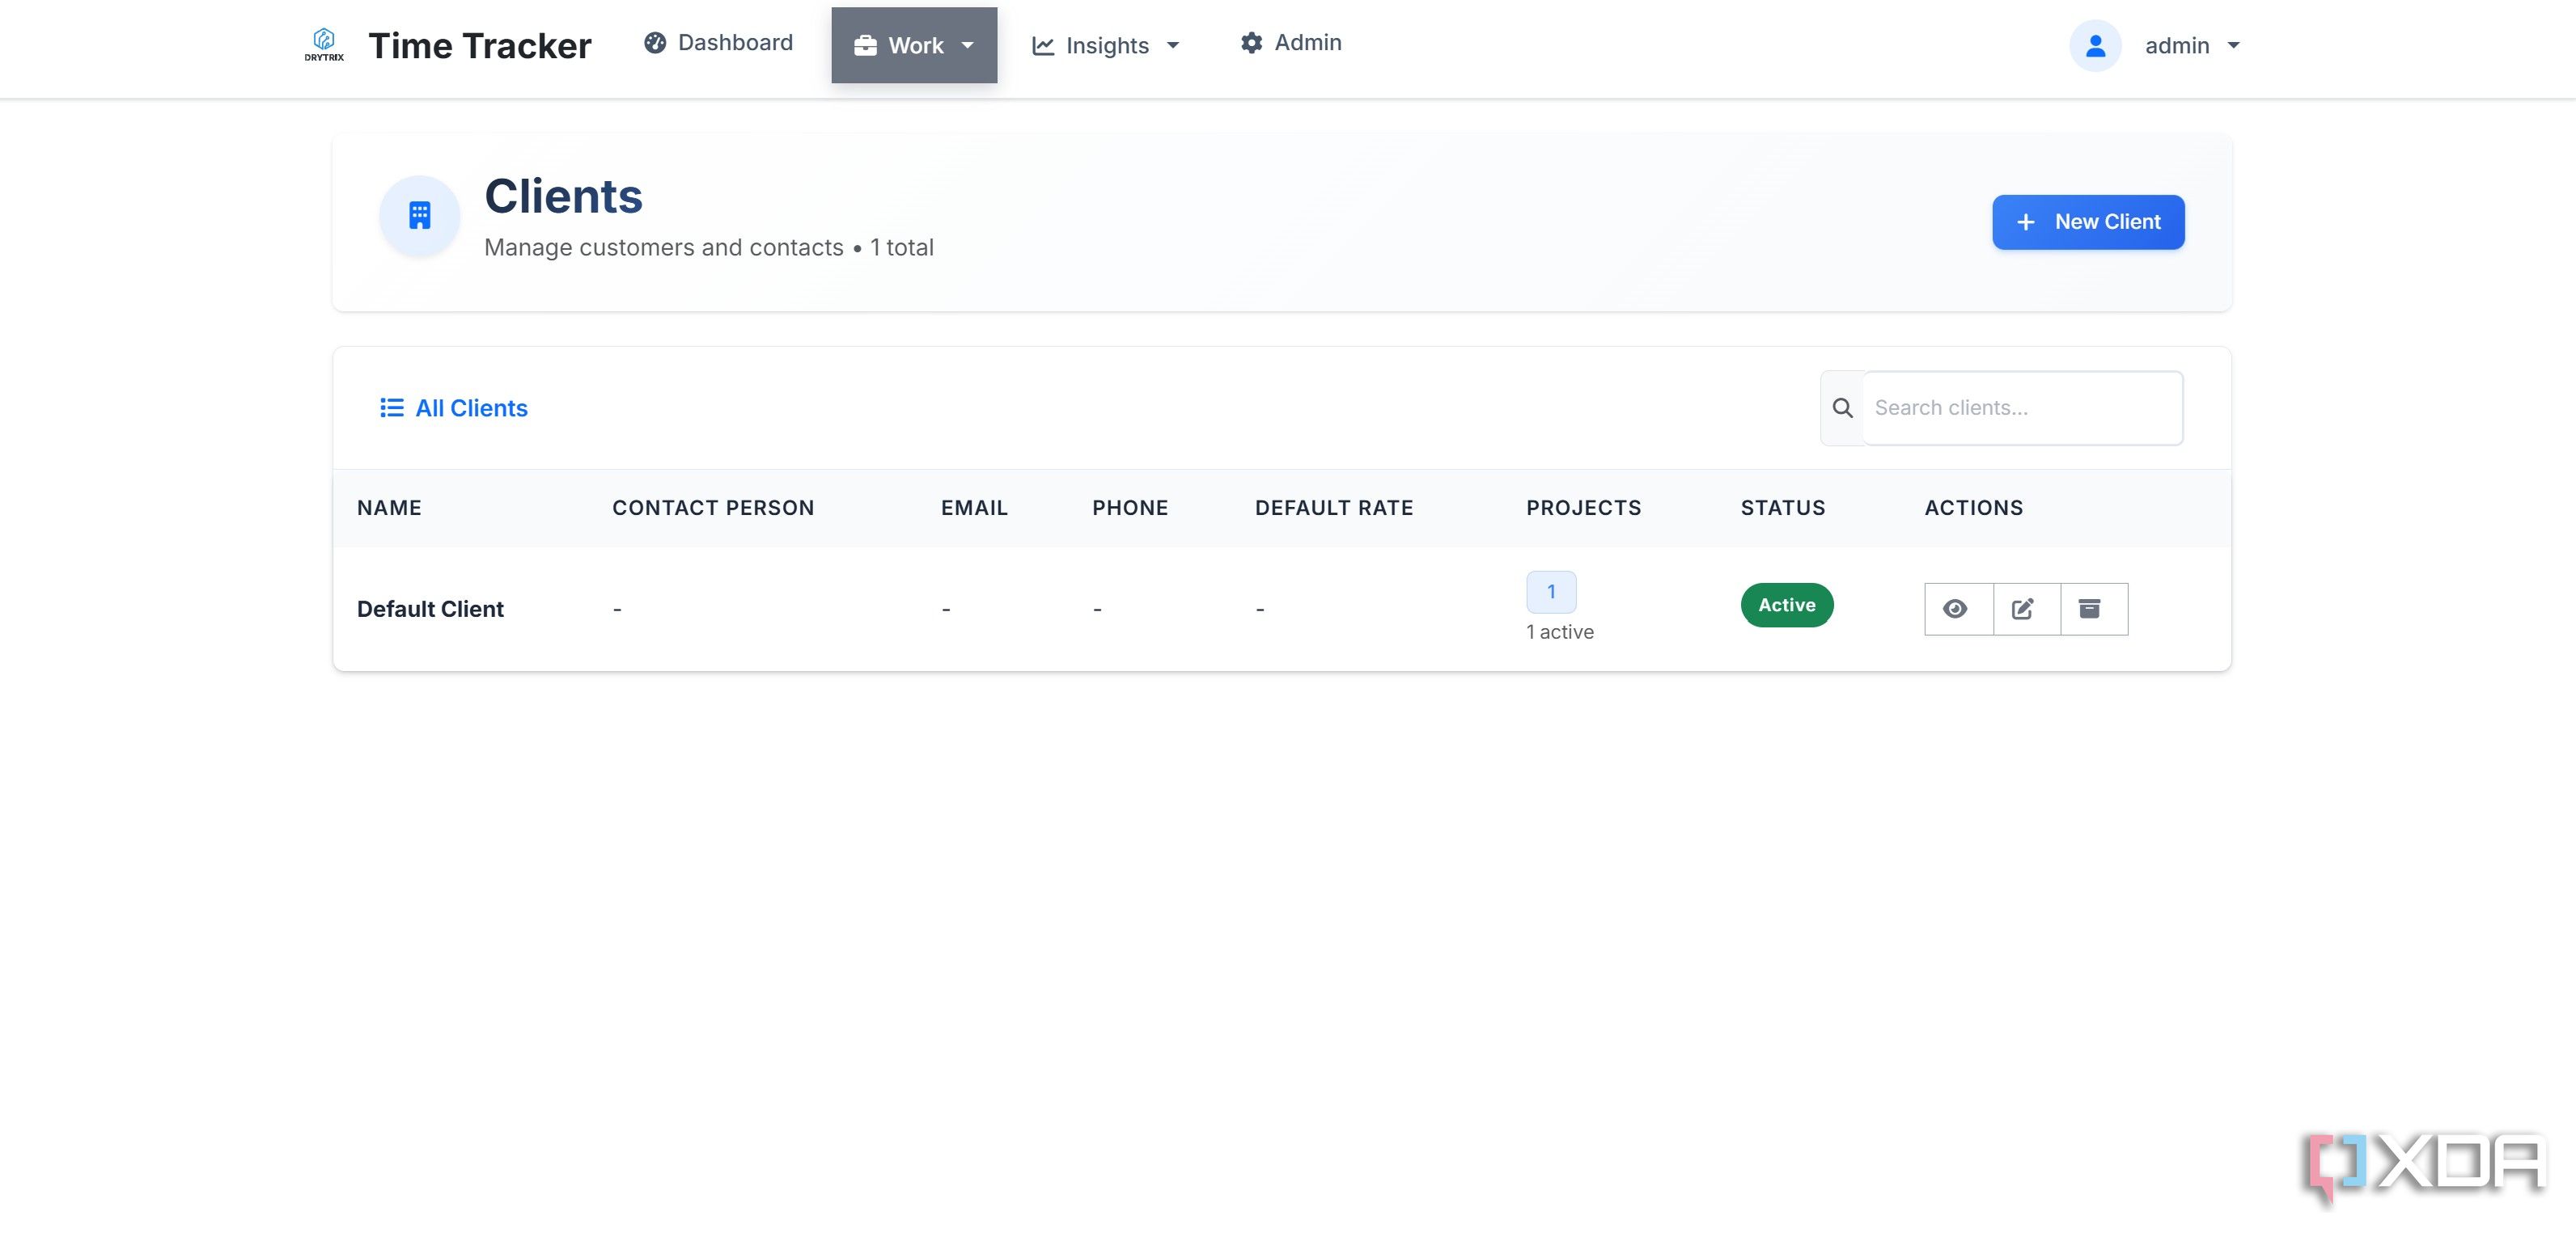Click the blue building Clients icon
Image resolution: width=2576 pixels, height=1237 pixels.
pos(420,215)
